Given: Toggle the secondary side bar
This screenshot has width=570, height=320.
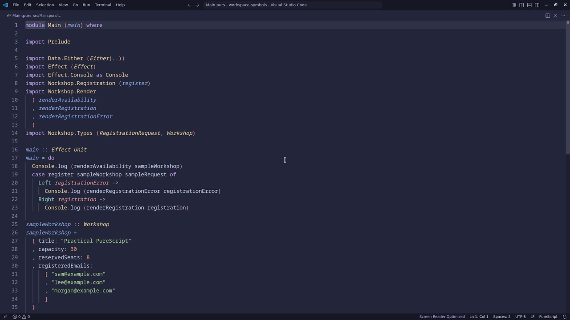Looking at the screenshot, I should point(537,5).
